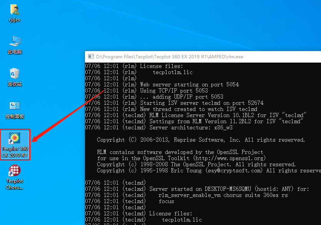Click the 'rlm_server_enable_vm chorus suite 360ex rs' line
The image size is (321, 225).
pyautogui.click(x=223, y=195)
